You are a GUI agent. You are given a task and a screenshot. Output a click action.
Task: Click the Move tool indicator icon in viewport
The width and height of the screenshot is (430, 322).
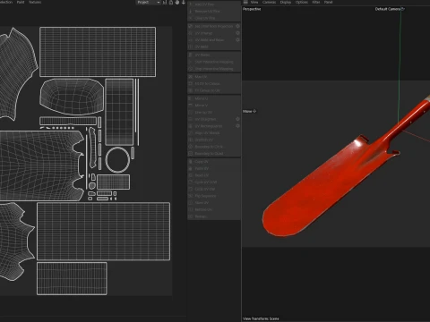(254, 111)
